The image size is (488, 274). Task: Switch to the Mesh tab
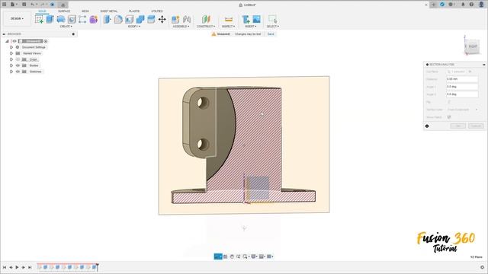(x=85, y=11)
